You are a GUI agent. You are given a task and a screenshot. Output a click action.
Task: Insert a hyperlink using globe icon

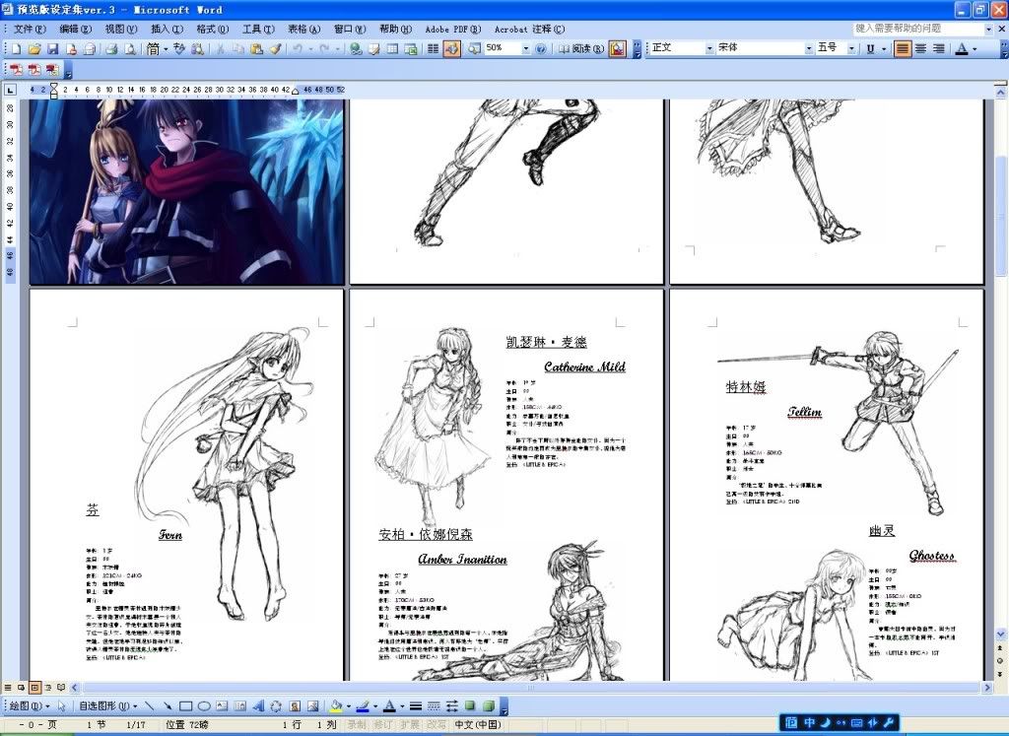(x=356, y=49)
